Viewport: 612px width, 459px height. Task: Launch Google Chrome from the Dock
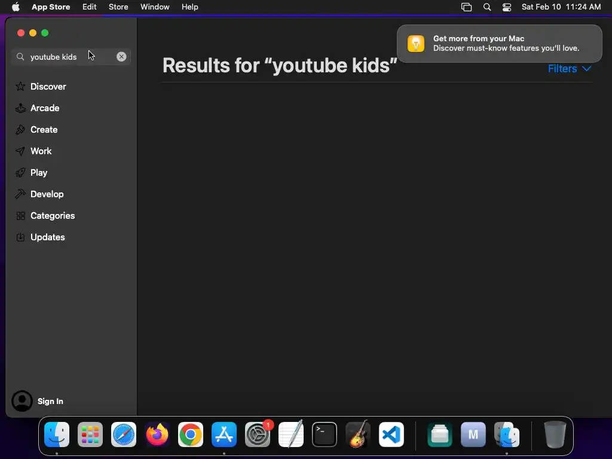[x=191, y=434]
